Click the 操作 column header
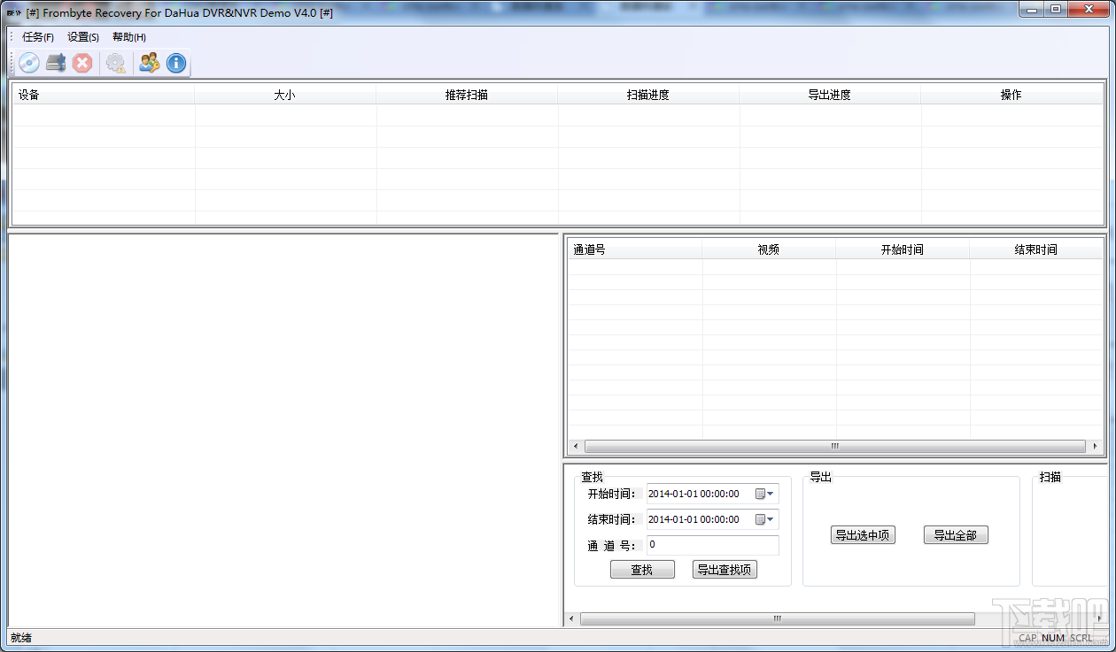The height and width of the screenshot is (652, 1116). pos(1011,95)
